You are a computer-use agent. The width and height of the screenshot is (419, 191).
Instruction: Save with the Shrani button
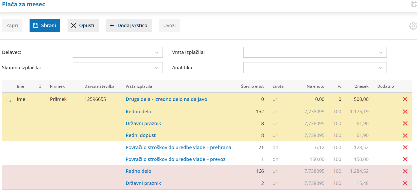pyautogui.click(x=45, y=26)
